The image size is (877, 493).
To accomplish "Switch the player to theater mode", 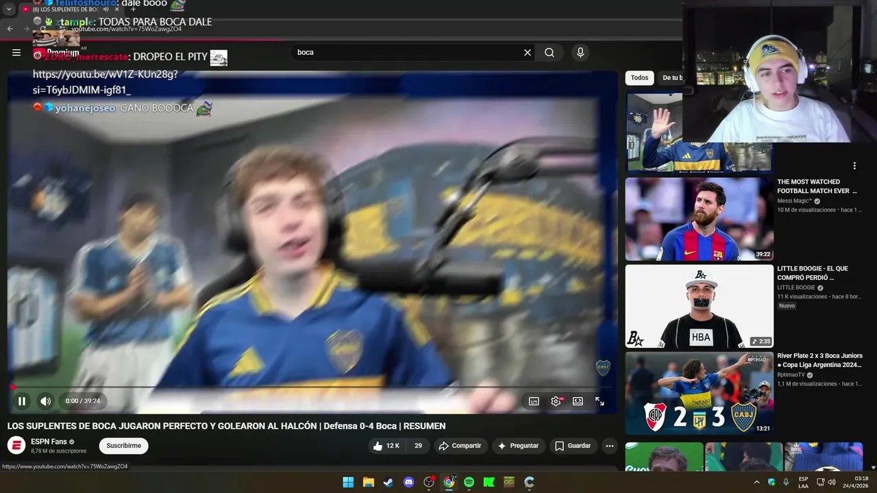I will pos(578,401).
